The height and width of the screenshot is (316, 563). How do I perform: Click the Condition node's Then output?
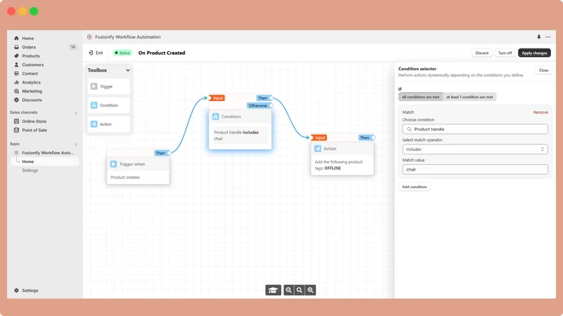point(265,98)
